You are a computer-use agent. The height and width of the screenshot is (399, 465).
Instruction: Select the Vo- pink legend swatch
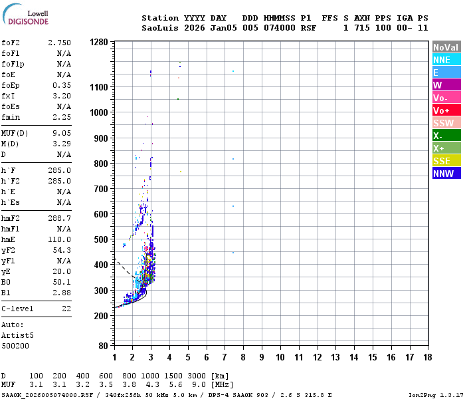[x=446, y=97]
